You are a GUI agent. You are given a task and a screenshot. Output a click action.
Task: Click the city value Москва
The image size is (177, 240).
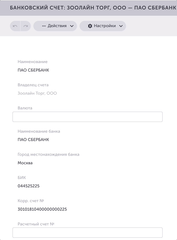25,163
